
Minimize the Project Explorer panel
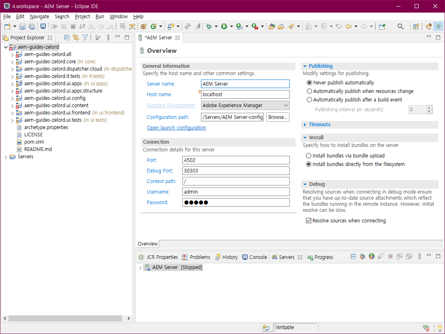[118, 37]
